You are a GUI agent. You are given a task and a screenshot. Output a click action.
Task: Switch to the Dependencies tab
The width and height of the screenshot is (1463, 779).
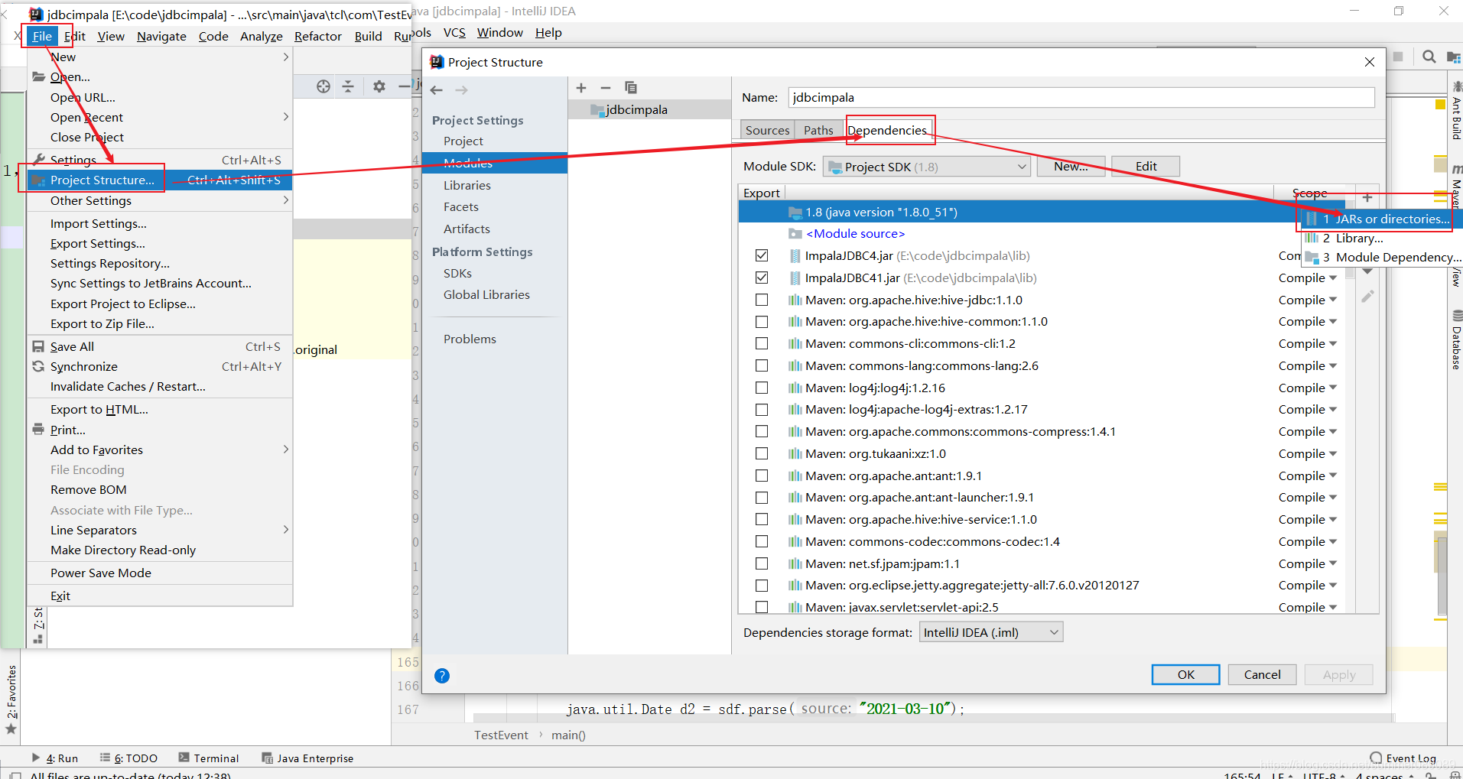[x=888, y=130]
